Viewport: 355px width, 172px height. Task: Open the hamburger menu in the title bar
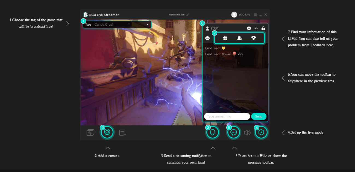[255, 14]
